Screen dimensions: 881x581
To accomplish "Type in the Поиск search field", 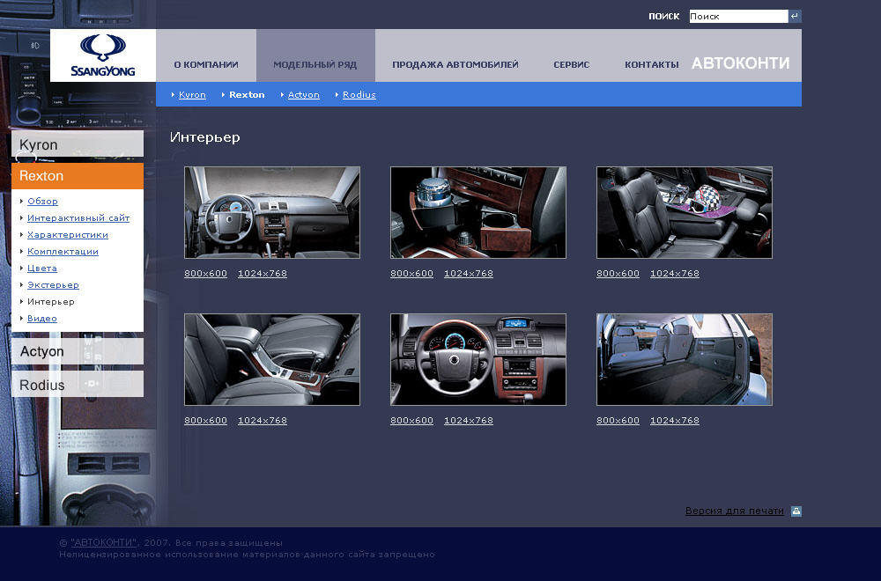I will 737,16.
